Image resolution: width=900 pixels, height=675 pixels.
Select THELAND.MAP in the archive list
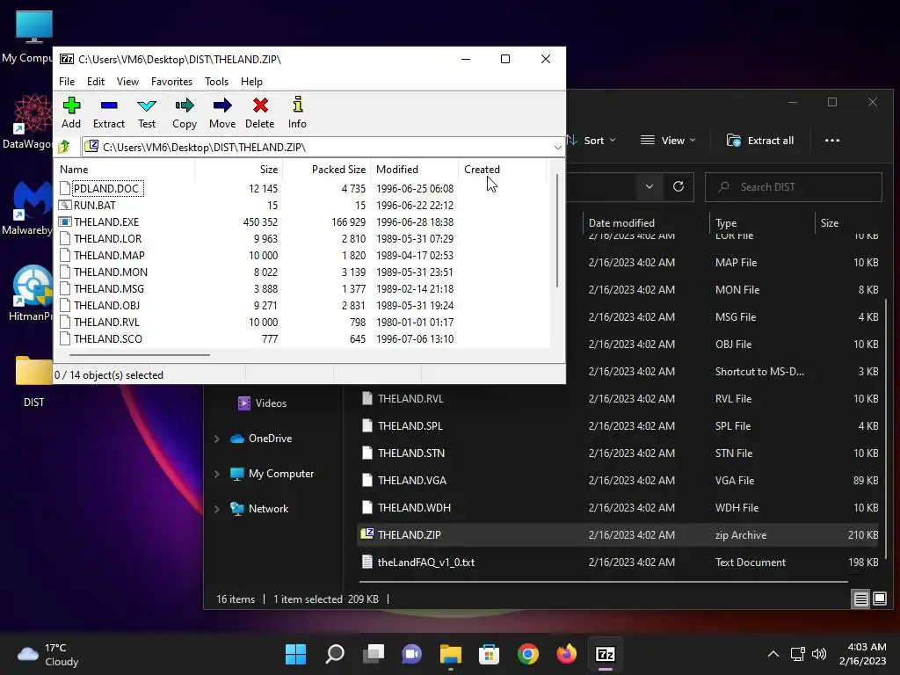[109, 255]
